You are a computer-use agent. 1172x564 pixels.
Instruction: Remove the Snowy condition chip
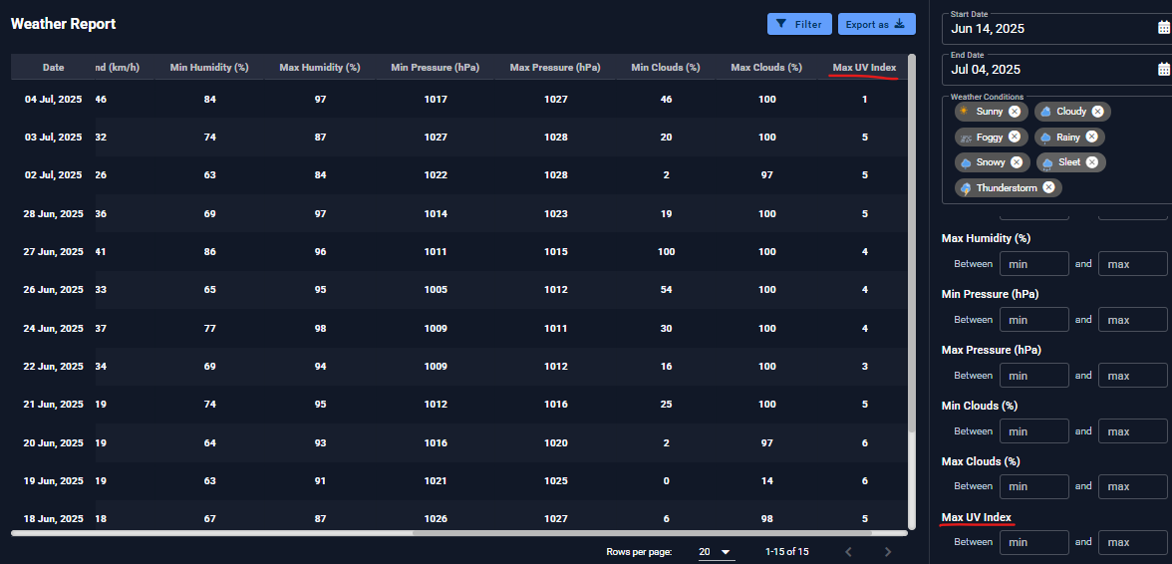[x=1017, y=162]
